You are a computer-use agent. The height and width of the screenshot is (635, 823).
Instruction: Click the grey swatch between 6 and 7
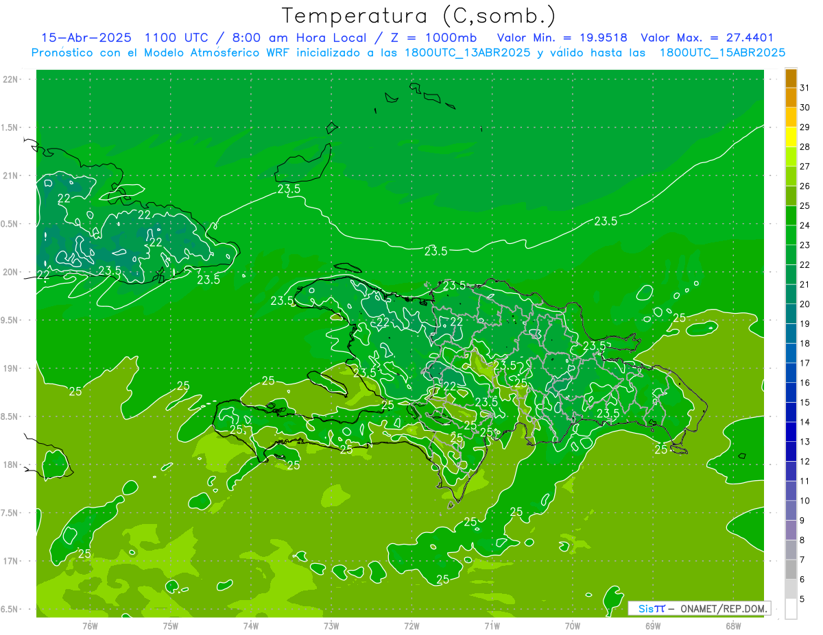(791, 570)
